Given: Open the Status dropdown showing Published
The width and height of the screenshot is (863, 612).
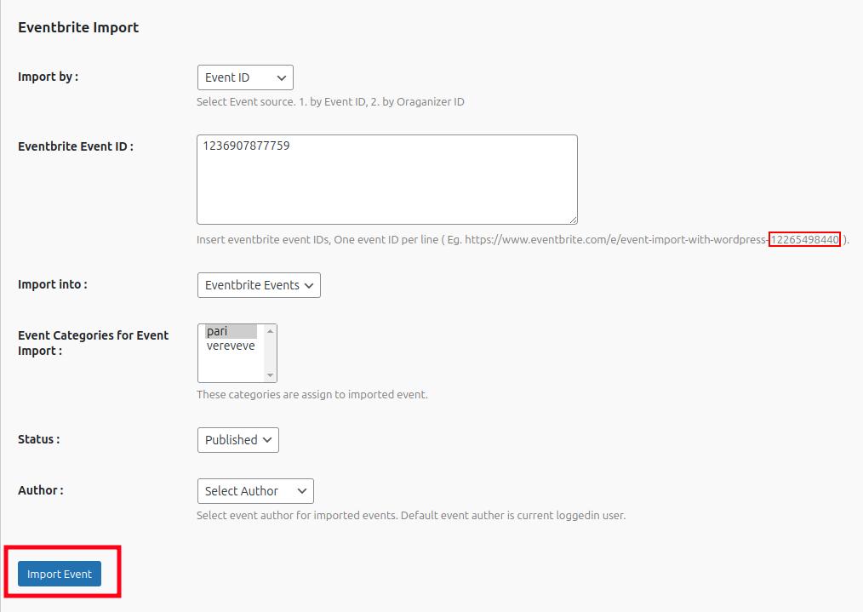Looking at the screenshot, I should pyautogui.click(x=237, y=440).
